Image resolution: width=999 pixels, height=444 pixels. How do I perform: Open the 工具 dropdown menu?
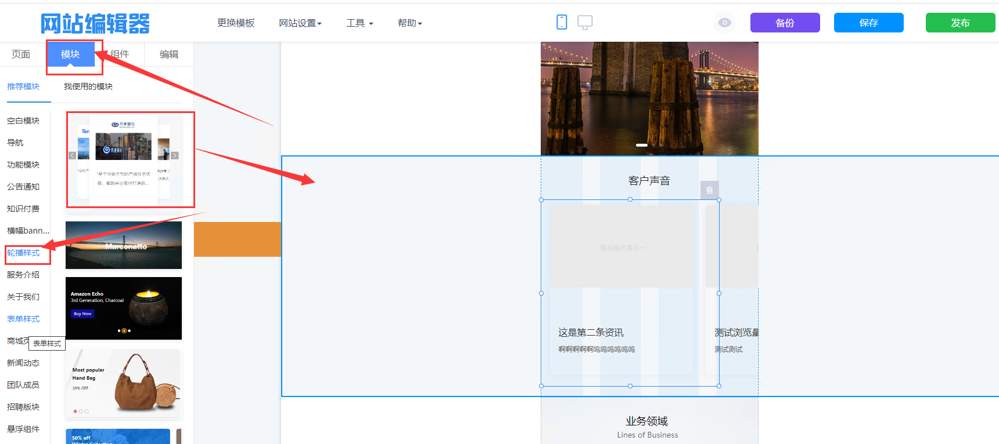[360, 23]
